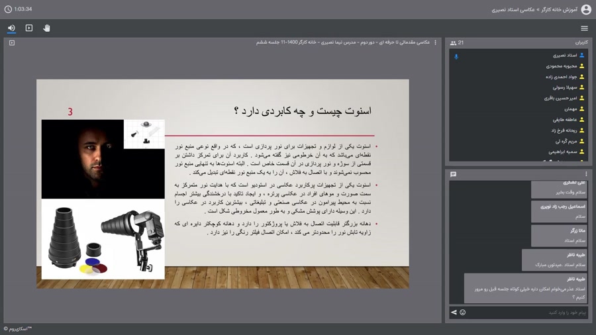
Task: Click the lighting diagram thumbnail on the slide
Action: [144, 134]
